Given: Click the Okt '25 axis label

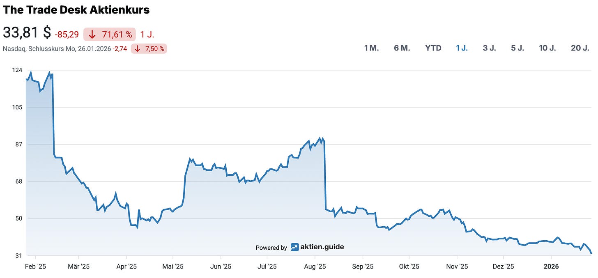Looking at the screenshot, I should 409,267.
